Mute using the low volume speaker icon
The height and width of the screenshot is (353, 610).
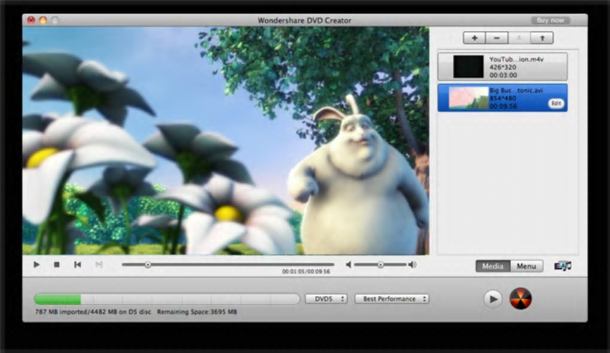click(349, 264)
